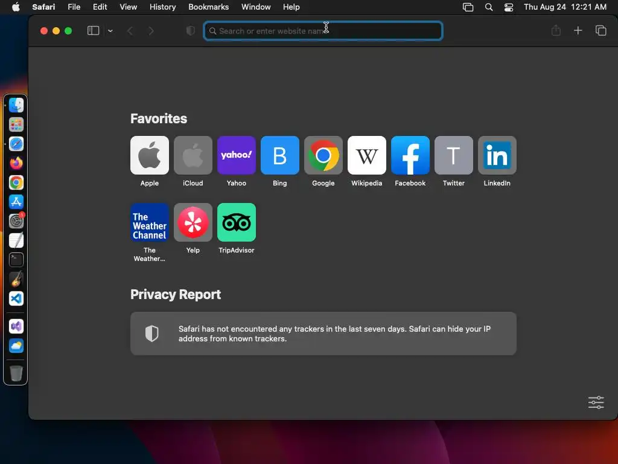Image resolution: width=618 pixels, height=464 pixels.
Task: Open Finder from the dock
Action: pos(16,105)
